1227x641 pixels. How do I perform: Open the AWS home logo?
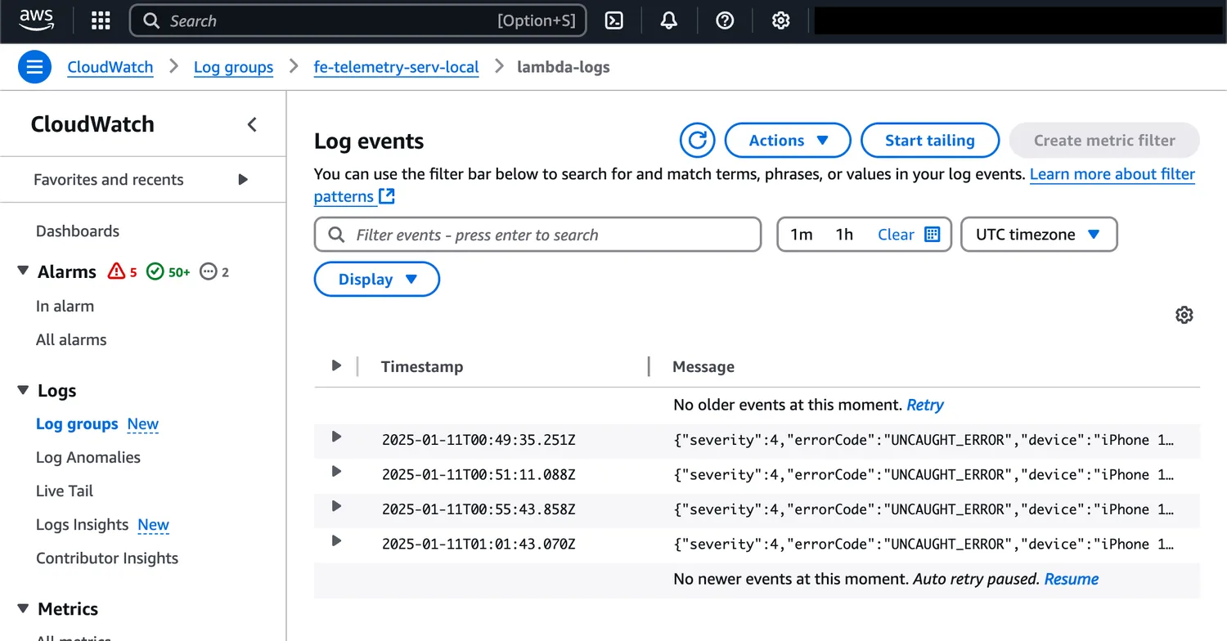[36, 20]
